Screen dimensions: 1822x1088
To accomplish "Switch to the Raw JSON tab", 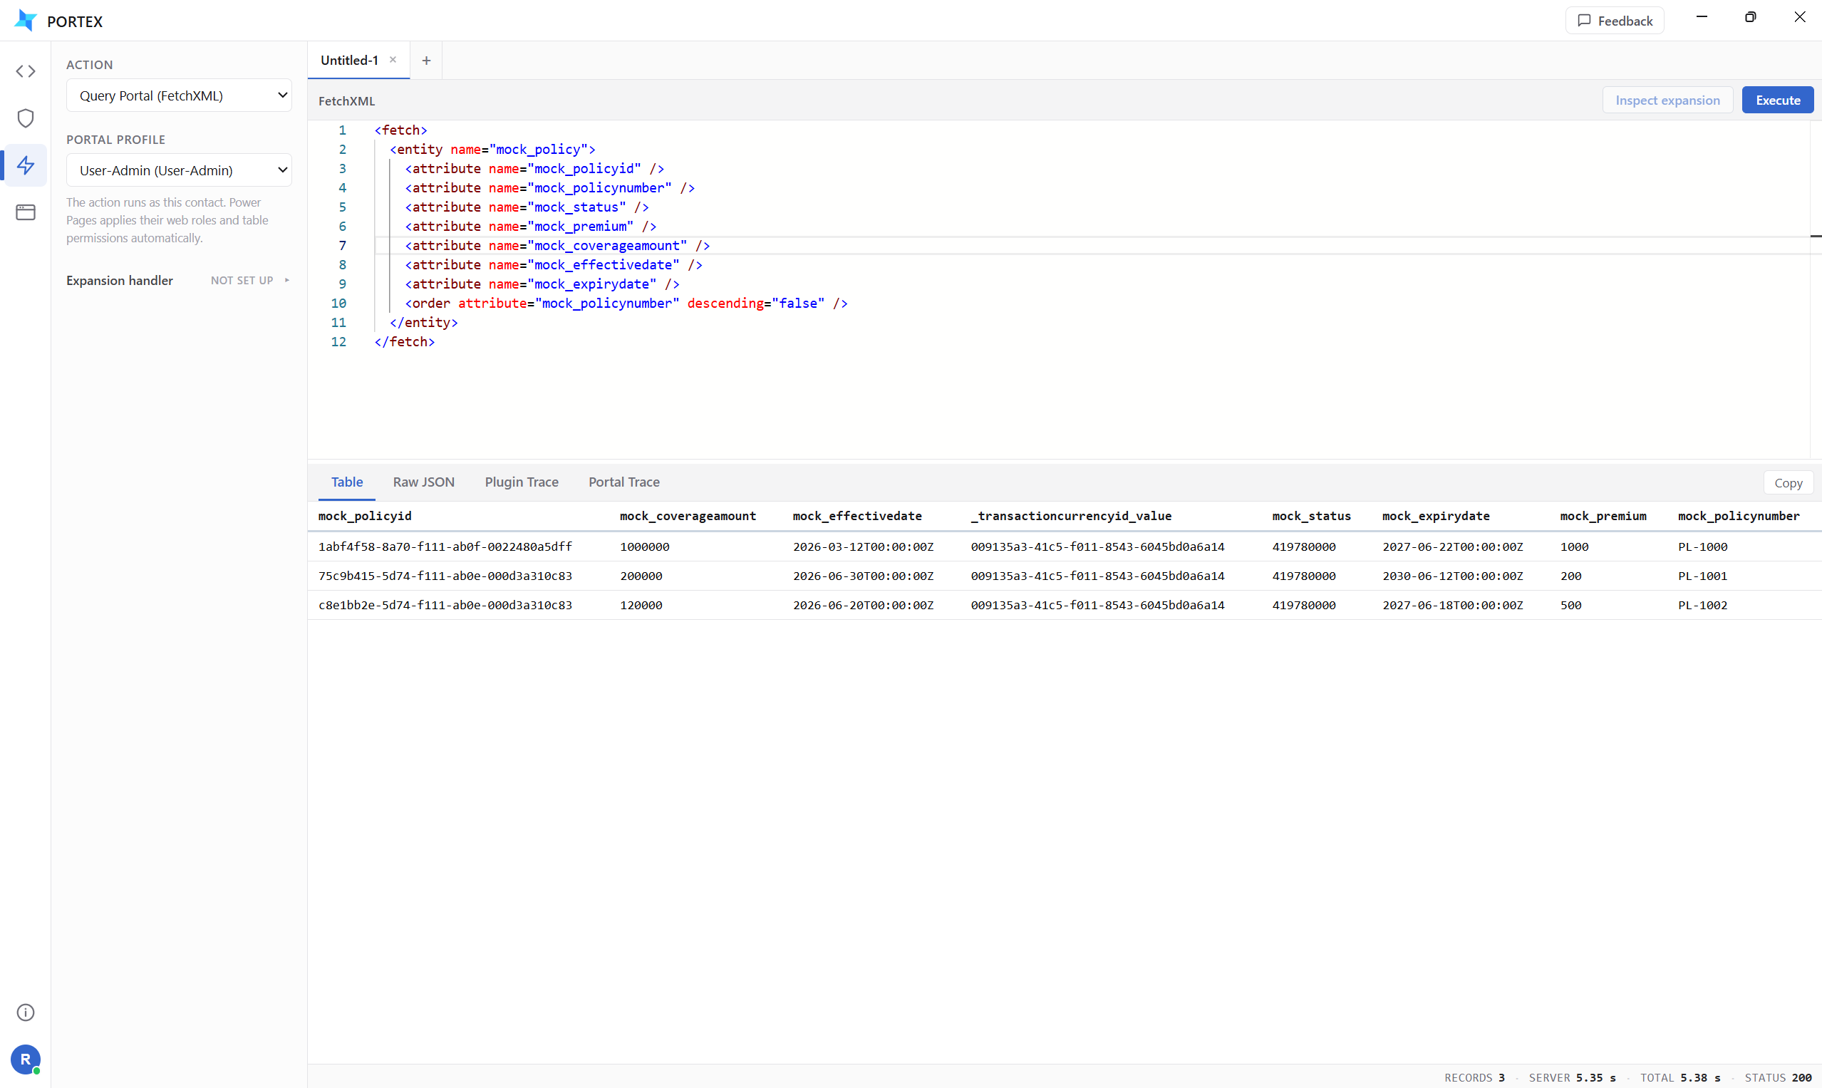I will [x=424, y=482].
